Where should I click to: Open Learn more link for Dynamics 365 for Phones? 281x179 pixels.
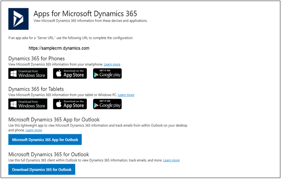pos(112,65)
